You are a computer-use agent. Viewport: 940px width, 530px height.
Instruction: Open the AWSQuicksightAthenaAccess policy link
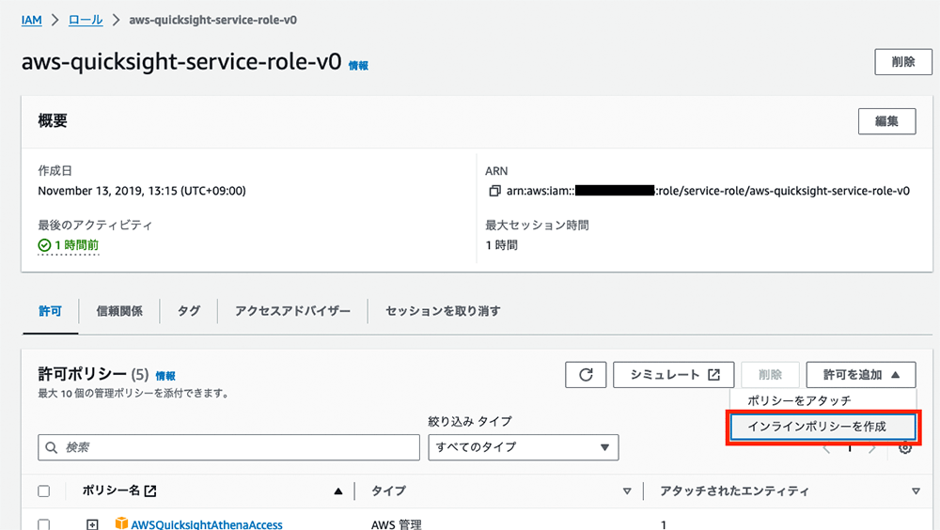point(207,524)
